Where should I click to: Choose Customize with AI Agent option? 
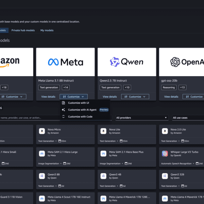pyautogui.click(x=85, y=110)
